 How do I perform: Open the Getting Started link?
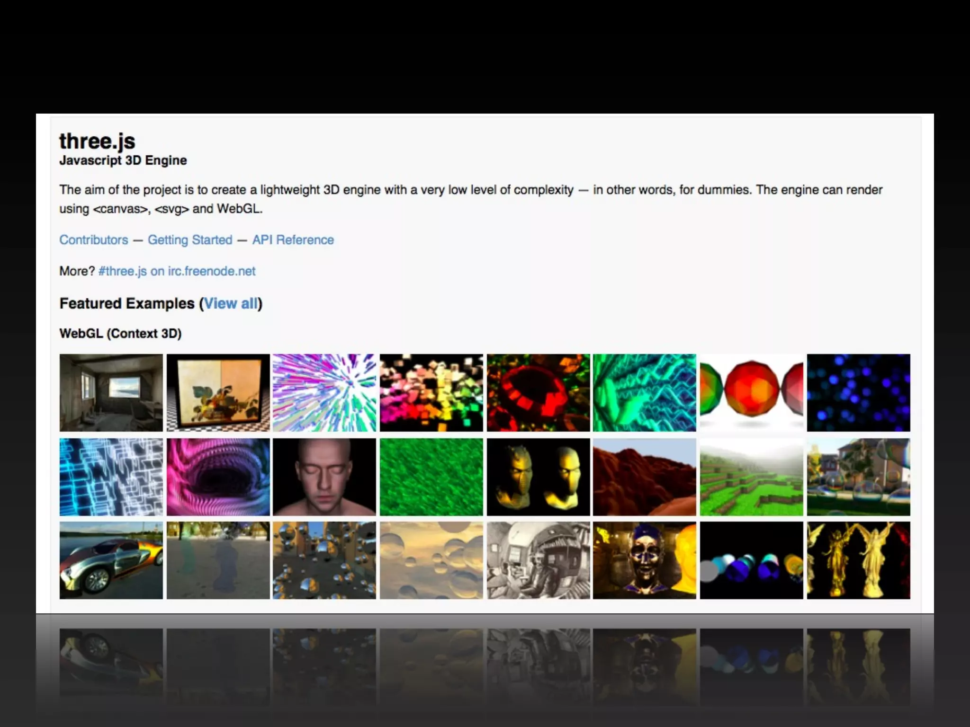(190, 240)
